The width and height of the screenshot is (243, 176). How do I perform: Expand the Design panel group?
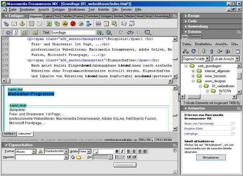point(186,16)
